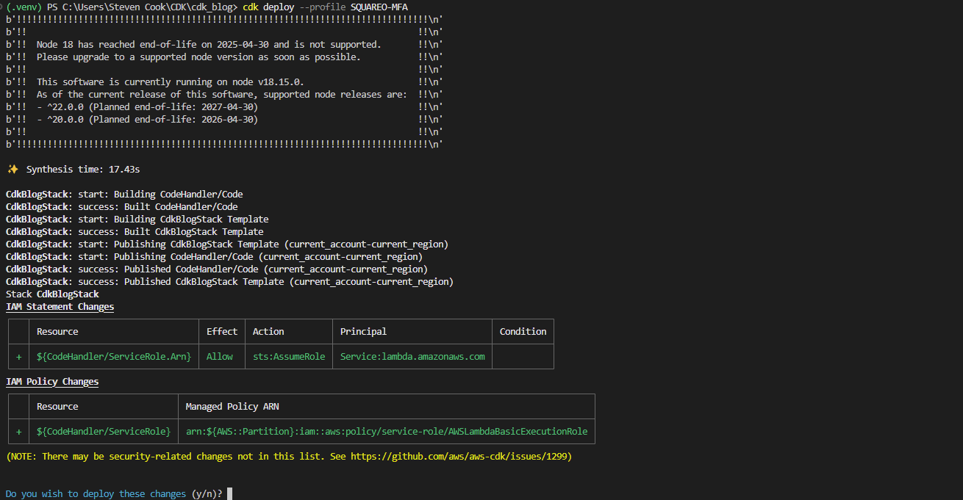963x500 pixels.
Task: Click the 'Effect' column header
Action: pyautogui.click(x=222, y=332)
